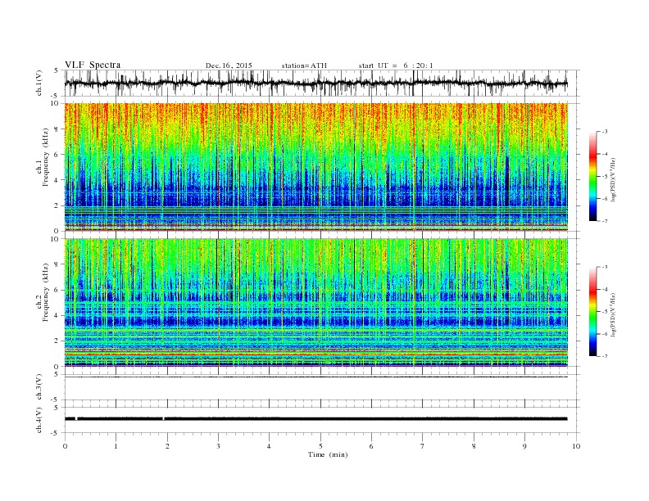Screen dimensions: 649x501
Task: Click the ch.1 voltage waveform trace
Action: pos(316,83)
